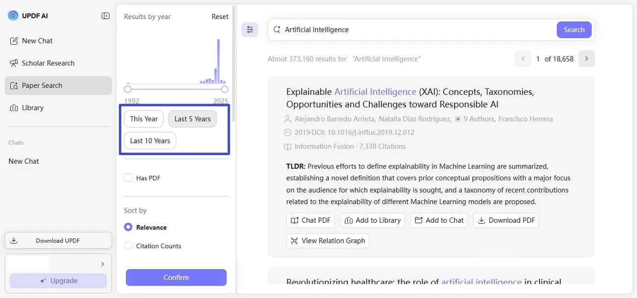The height and width of the screenshot is (298, 637).
Task: Click the Add to Chat button
Action: point(439,220)
